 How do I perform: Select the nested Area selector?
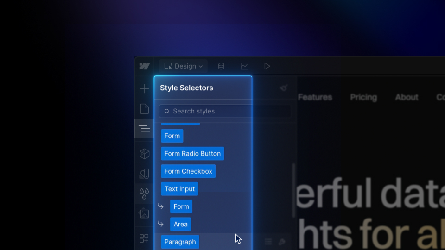click(x=180, y=225)
